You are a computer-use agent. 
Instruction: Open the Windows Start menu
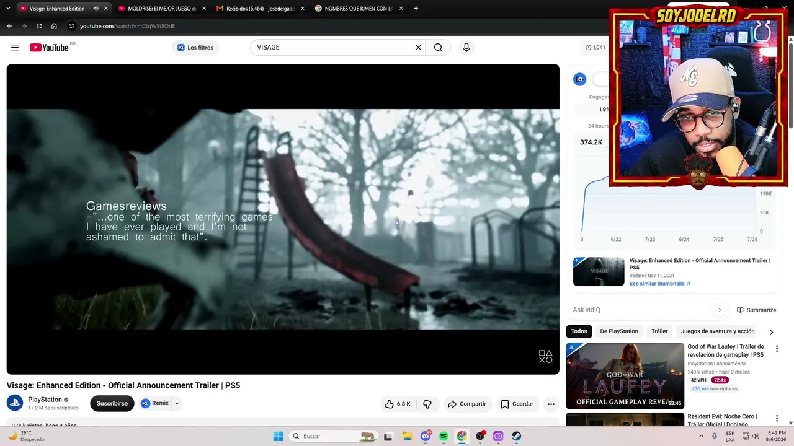point(278,436)
